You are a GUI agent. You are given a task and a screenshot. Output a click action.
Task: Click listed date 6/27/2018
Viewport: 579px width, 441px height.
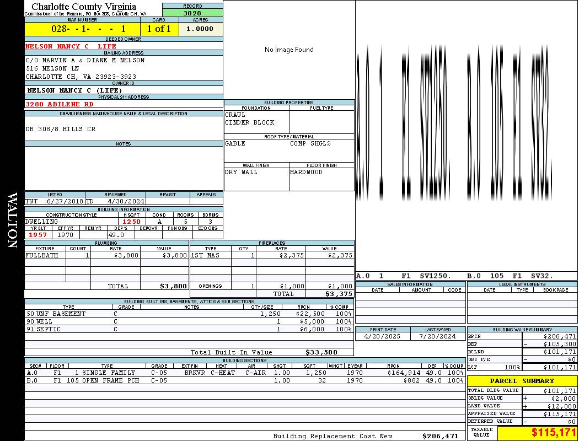65,202
